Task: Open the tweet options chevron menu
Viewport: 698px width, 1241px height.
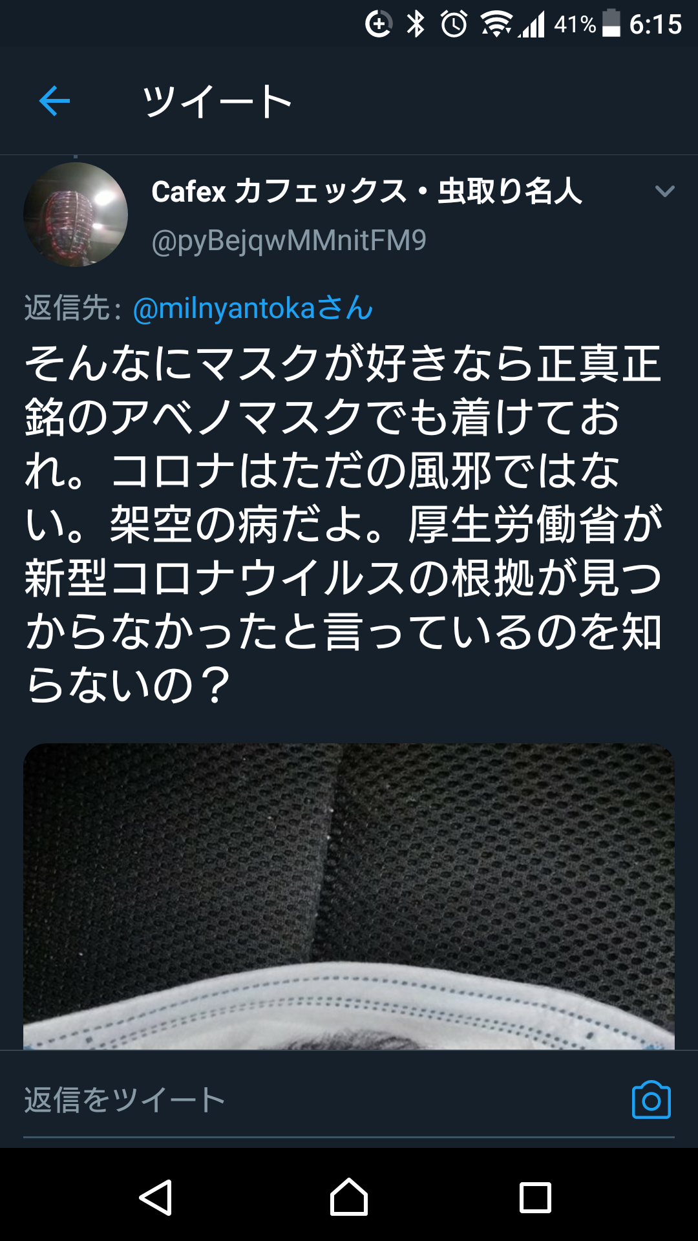Action: pos(664,191)
